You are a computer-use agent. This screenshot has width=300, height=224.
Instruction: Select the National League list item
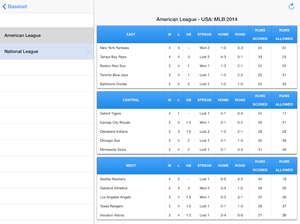(47, 52)
